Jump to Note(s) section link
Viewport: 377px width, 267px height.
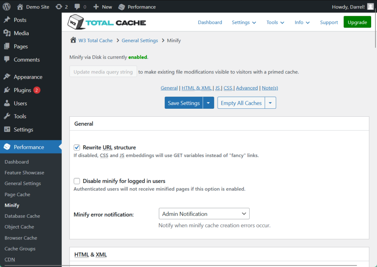click(270, 88)
